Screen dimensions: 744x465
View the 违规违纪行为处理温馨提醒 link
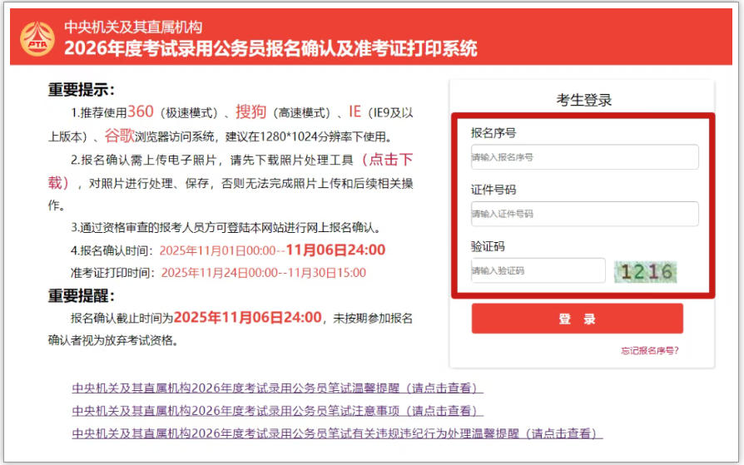pos(337,433)
